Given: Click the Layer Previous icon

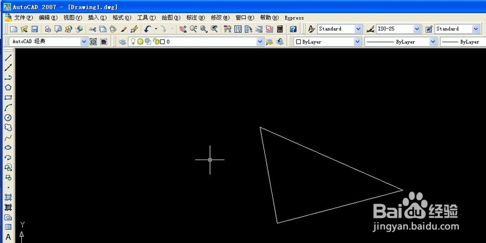Looking at the screenshot, I should tap(280, 41).
